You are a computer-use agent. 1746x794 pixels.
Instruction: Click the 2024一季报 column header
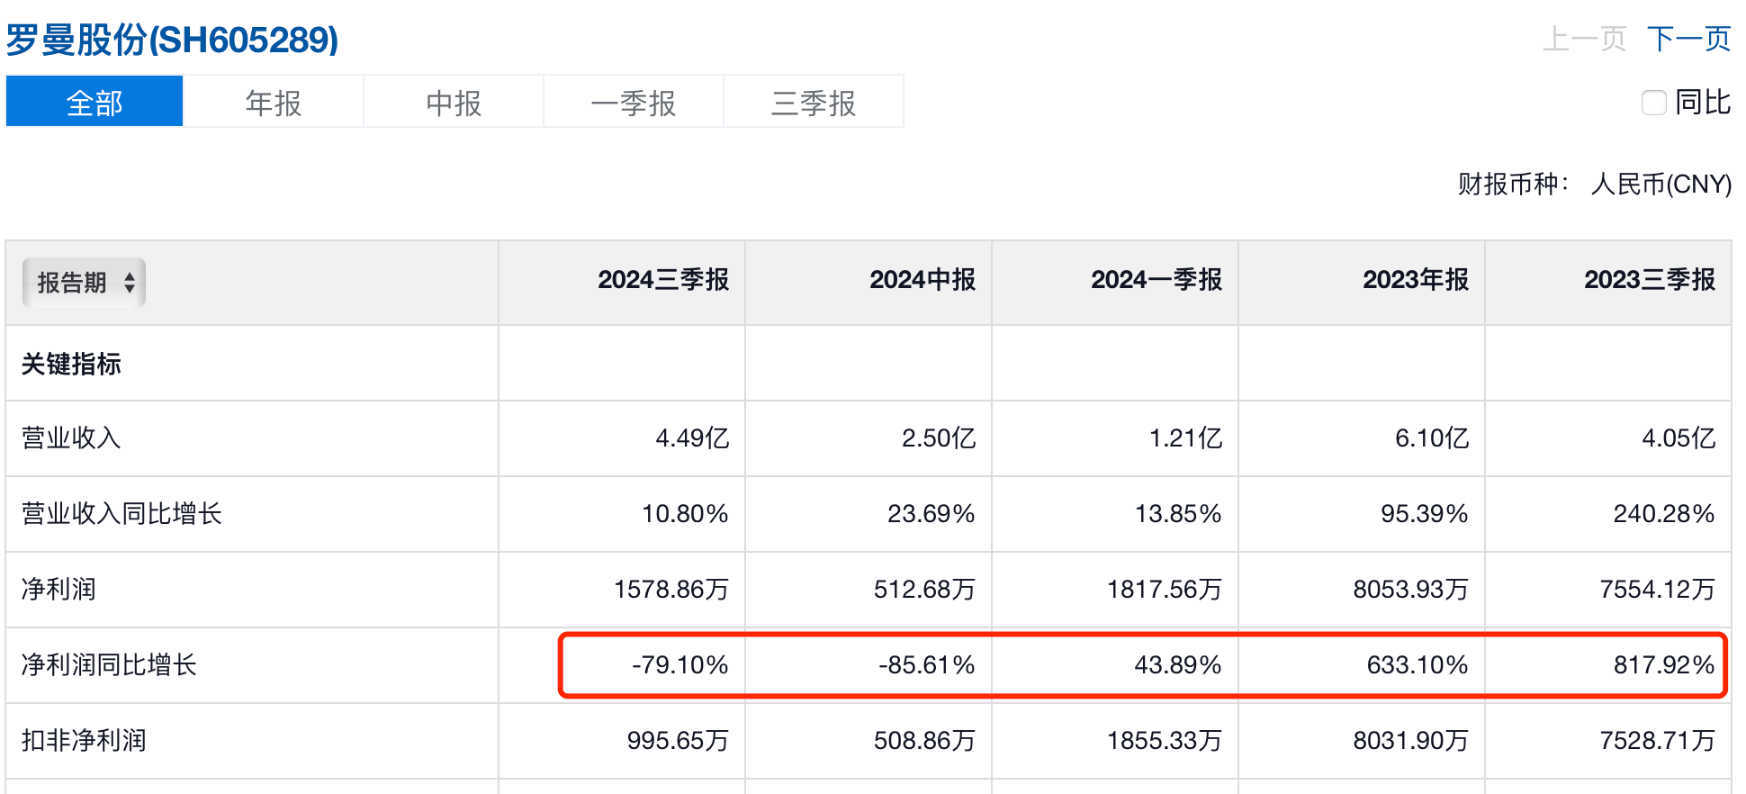1156,280
